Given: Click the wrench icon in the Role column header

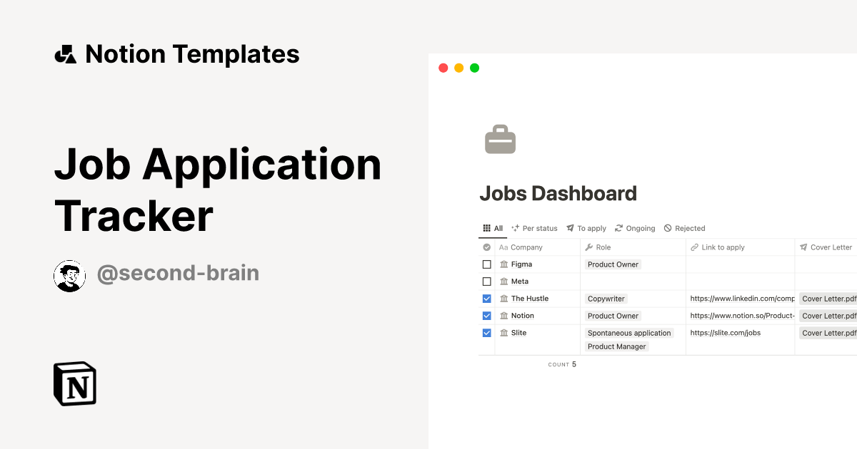Looking at the screenshot, I should (588, 247).
